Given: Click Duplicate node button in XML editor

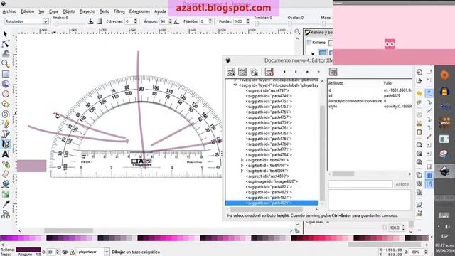Looking at the screenshot, I should (254, 72).
